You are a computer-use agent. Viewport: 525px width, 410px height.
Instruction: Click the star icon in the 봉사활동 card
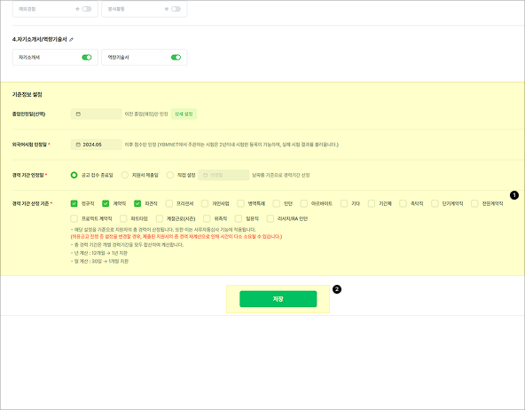coord(167,9)
